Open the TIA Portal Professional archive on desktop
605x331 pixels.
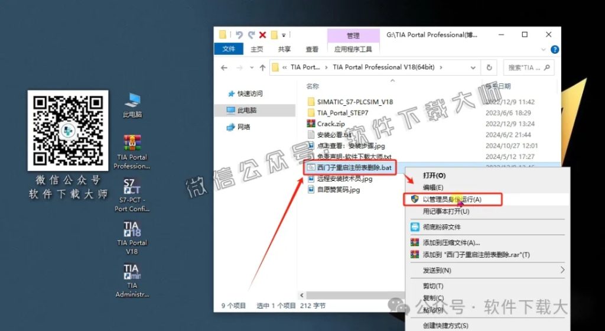click(x=132, y=152)
